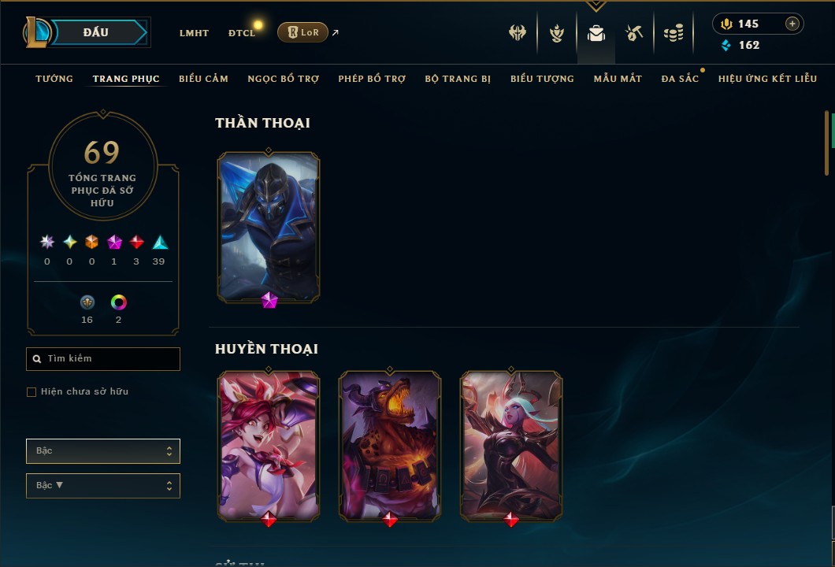Select the mythic blue armored skin thumbnail
The width and height of the screenshot is (835, 567).
pyautogui.click(x=269, y=228)
